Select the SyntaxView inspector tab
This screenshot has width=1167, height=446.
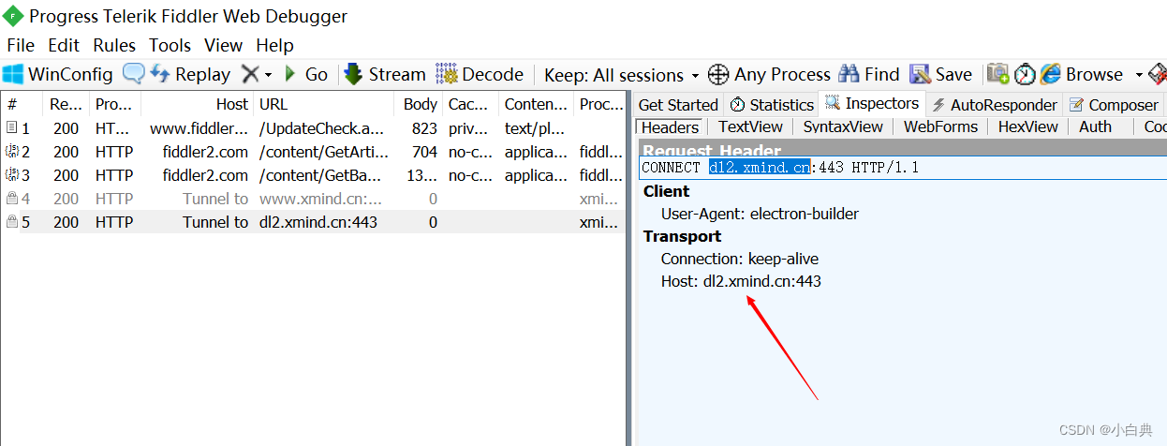843,126
